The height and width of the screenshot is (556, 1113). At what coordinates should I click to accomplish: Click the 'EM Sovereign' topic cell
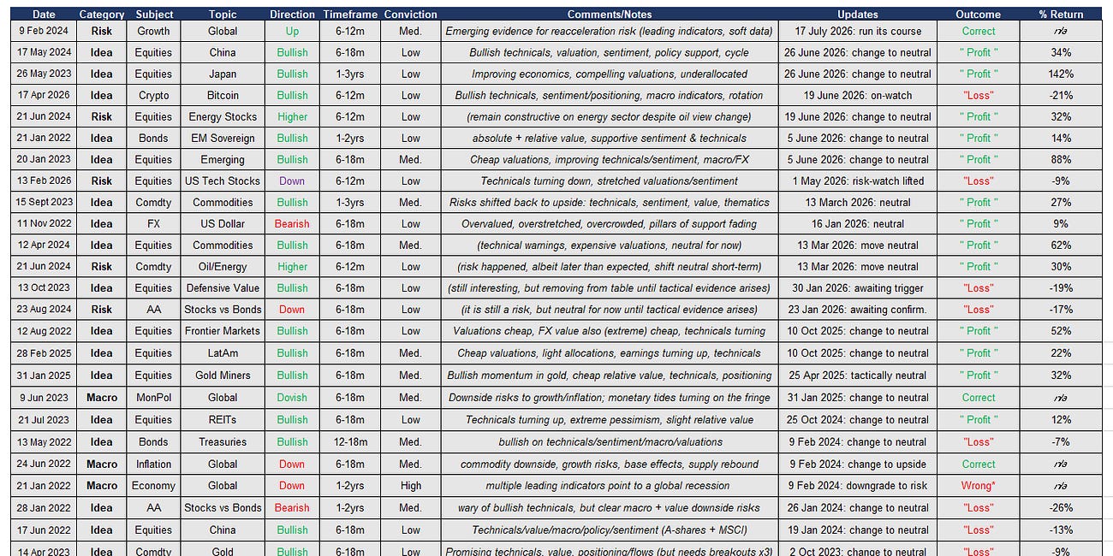tap(223, 138)
